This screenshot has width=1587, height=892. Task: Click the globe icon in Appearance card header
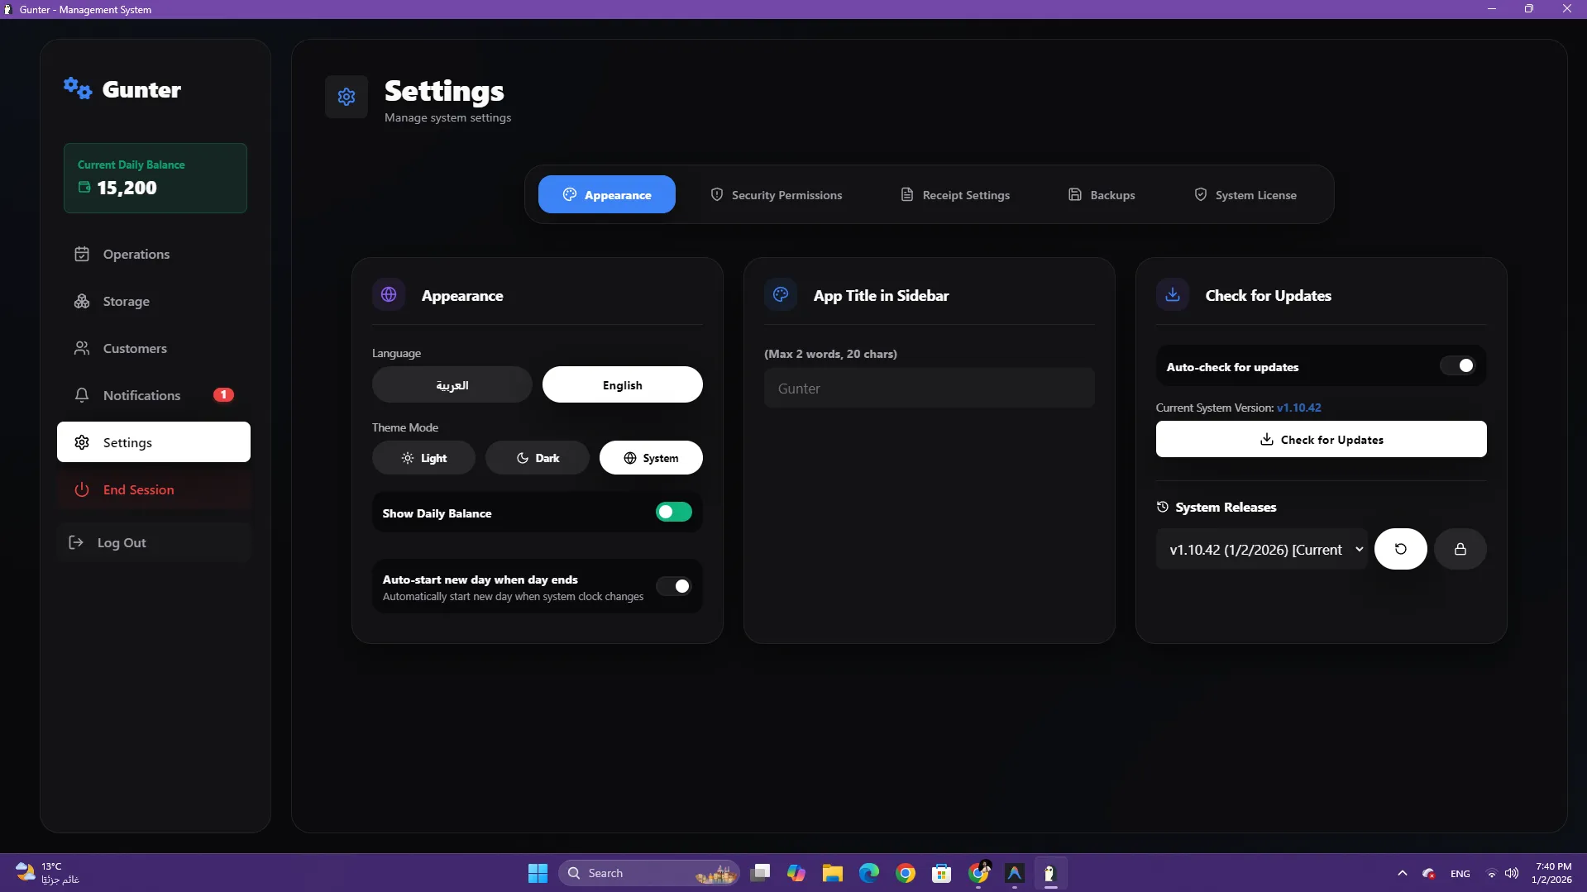[x=389, y=294]
